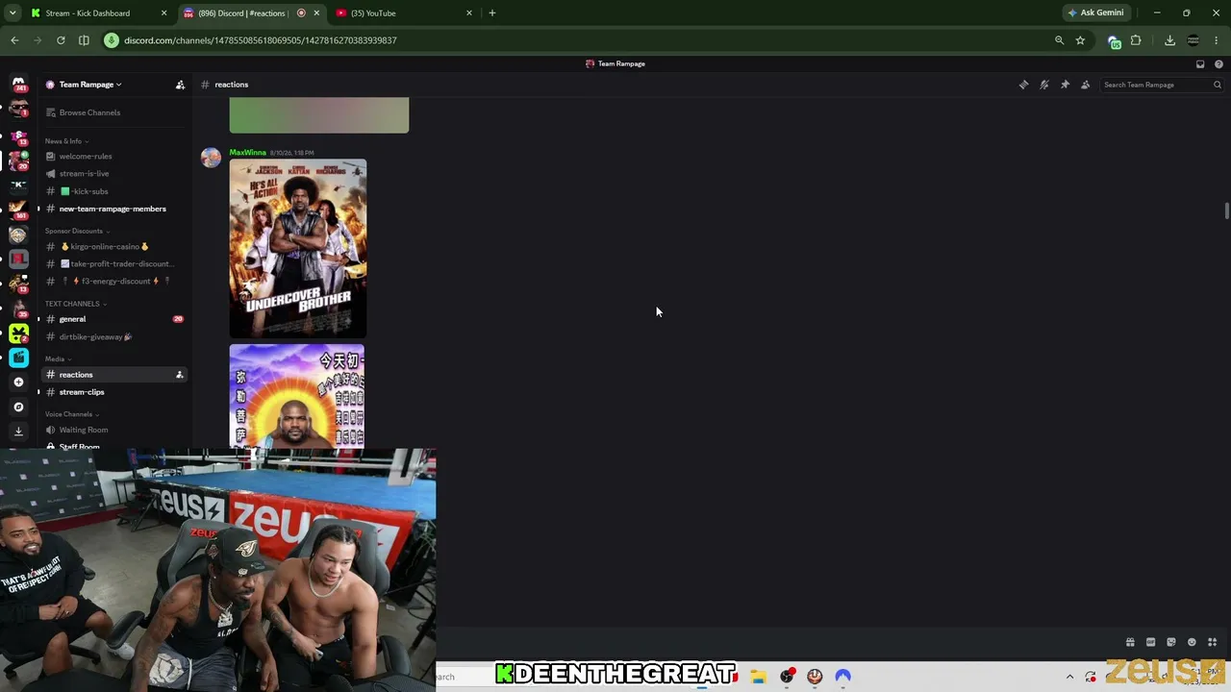
Task: Click the Download Apps icon in server list
Action: (x=18, y=432)
